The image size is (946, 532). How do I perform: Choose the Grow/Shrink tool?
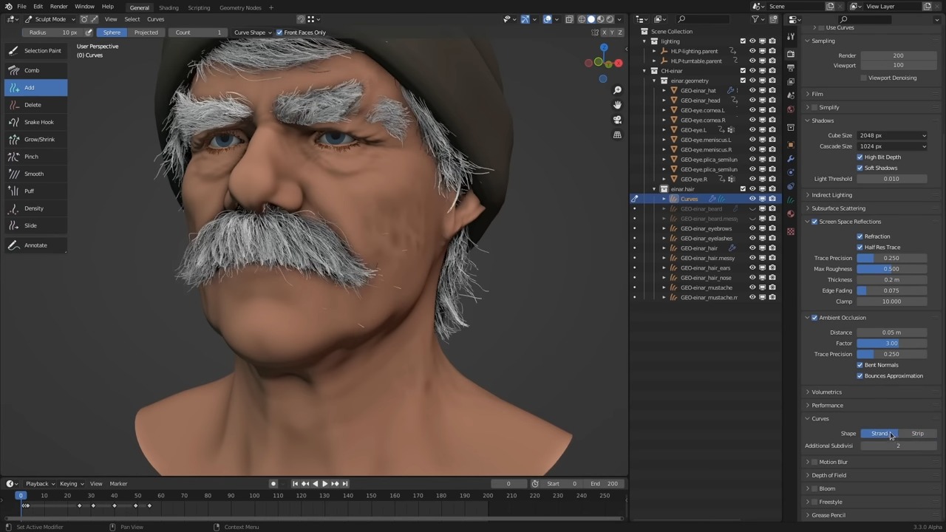(x=39, y=139)
